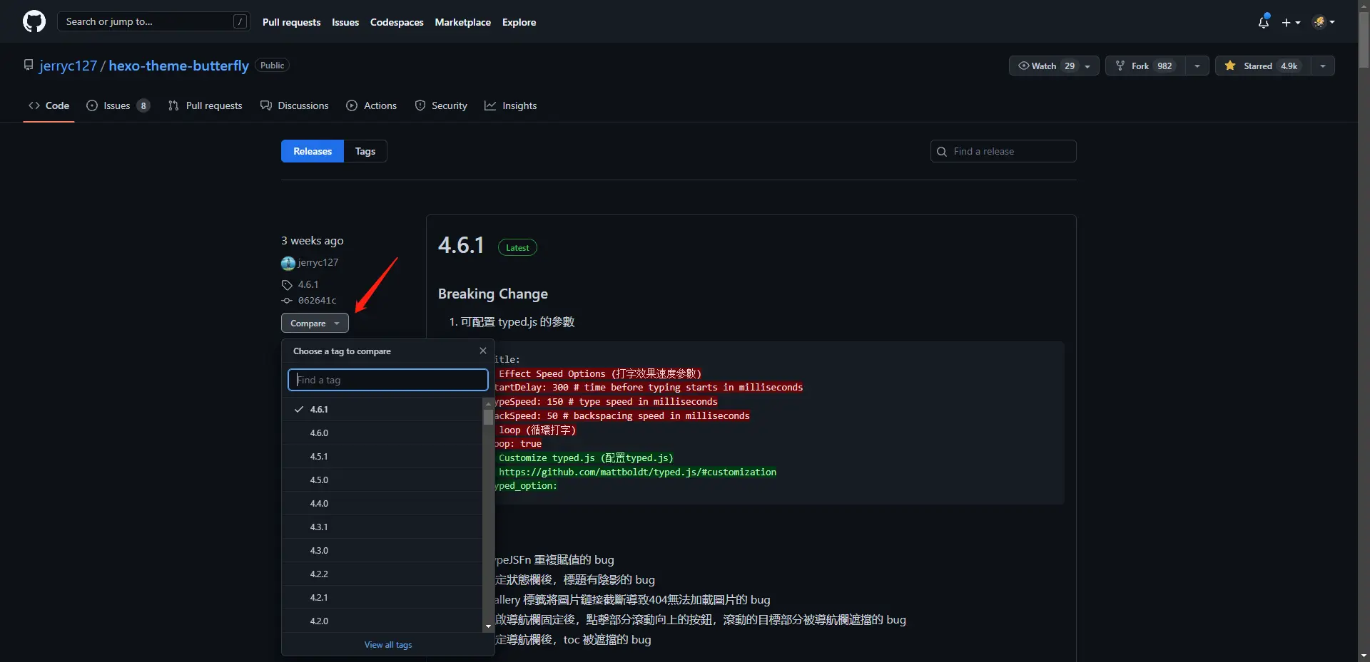Open the Actions tab

[372, 105]
